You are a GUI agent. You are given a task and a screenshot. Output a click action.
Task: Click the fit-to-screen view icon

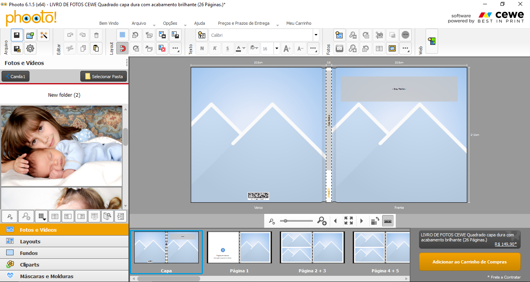[348, 221]
